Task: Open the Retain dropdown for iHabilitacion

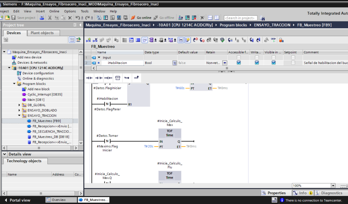Action: click(x=225, y=63)
